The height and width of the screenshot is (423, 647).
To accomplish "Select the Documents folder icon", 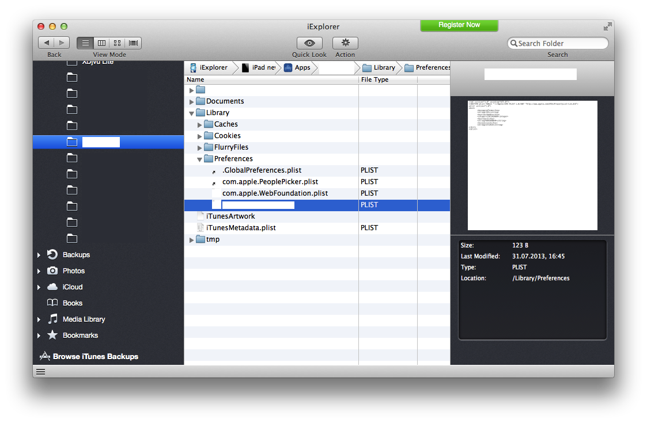I will point(200,101).
